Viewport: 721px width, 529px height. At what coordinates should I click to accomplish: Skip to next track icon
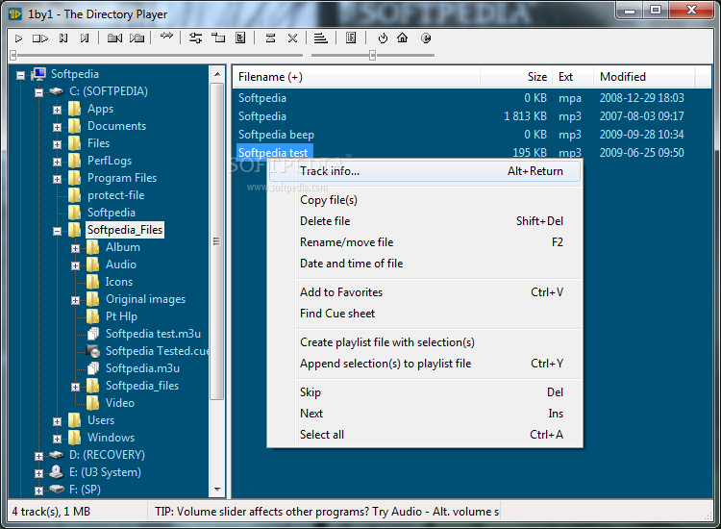85,38
